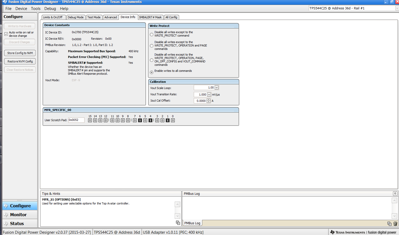This screenshot has height=235, width=399.
Task: Increase Iout Cal Offset with up arrow
Action: point(208,100)
